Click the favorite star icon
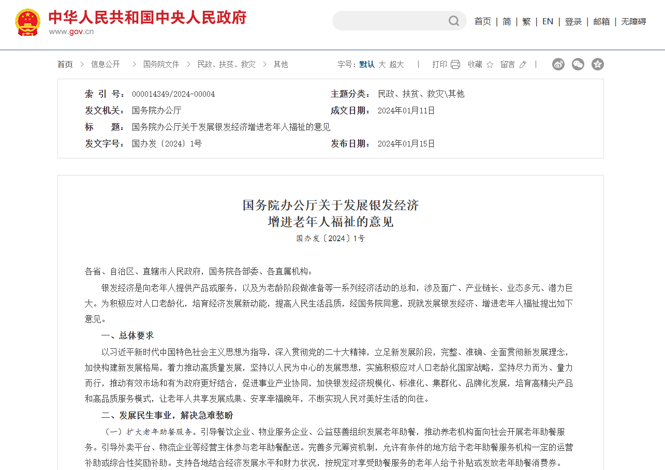 pos(490,64)
